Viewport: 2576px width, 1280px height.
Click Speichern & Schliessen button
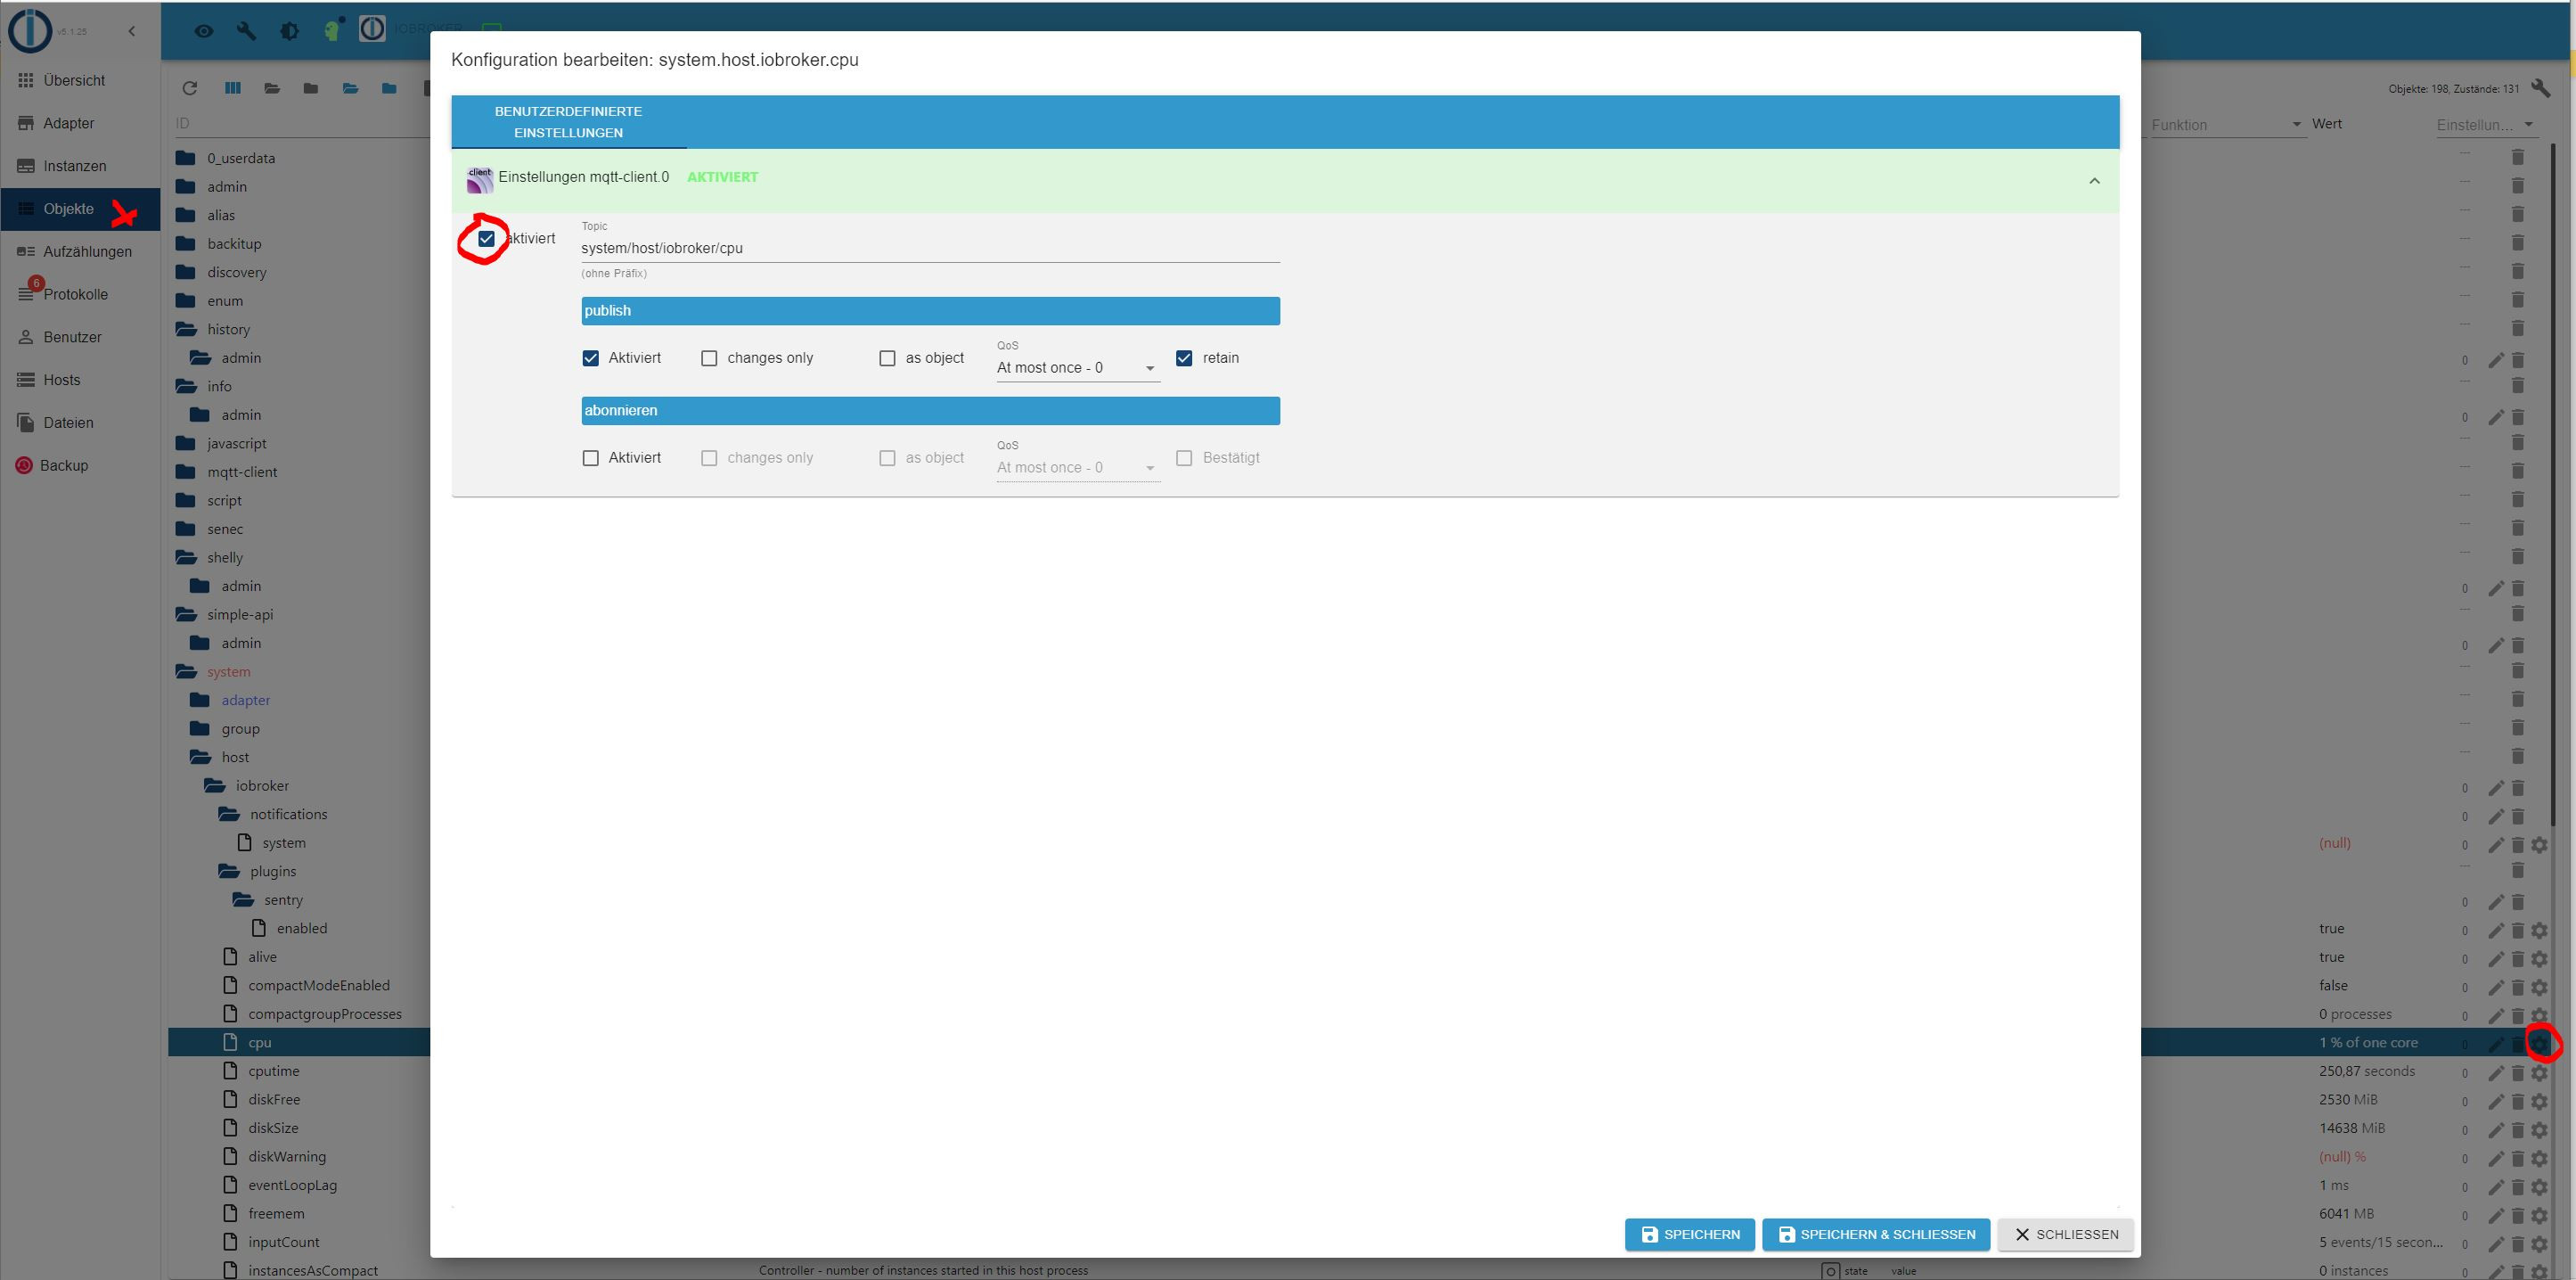pos(1876,1235)
